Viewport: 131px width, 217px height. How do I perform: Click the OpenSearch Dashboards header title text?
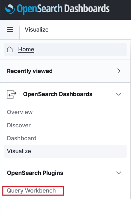pos(63,9)
